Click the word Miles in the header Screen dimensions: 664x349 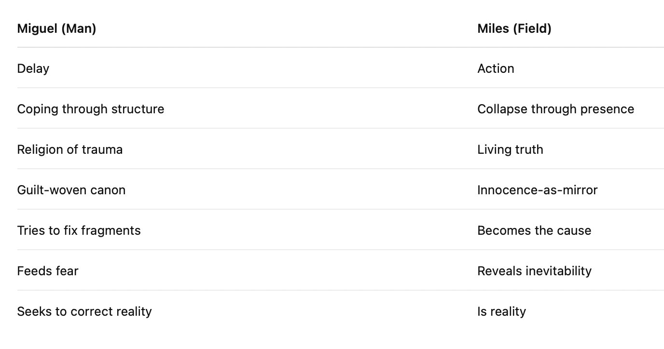coord(493,29)
